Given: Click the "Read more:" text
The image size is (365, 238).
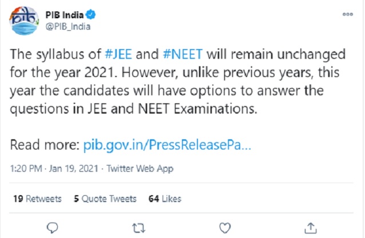Looking at the screenshot, I should click(45, 146).
